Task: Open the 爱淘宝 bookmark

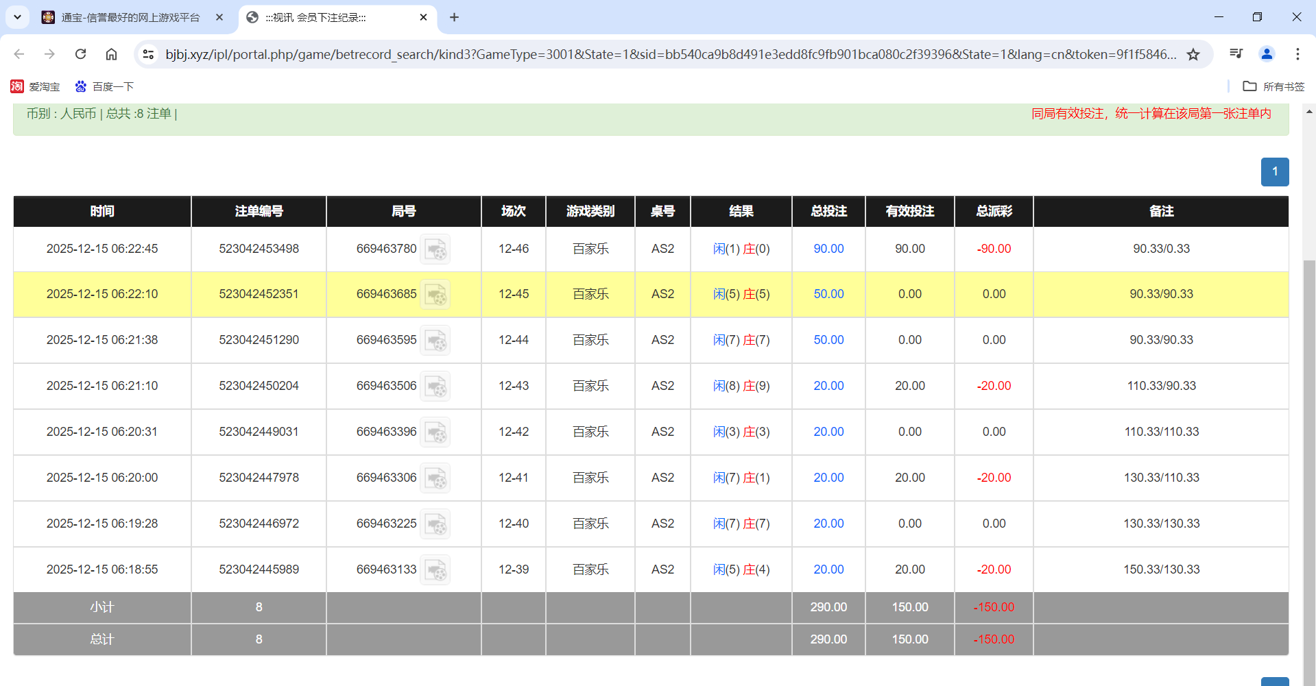Action: click(x=36, y=86)
